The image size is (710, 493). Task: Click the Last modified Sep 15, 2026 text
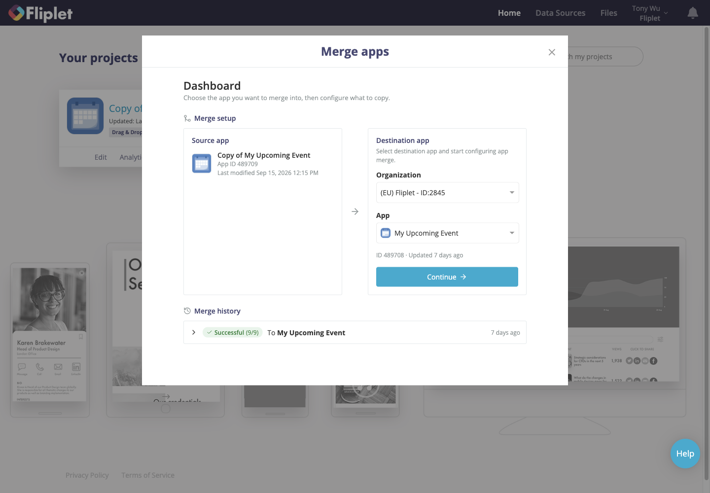pos(268,173)
